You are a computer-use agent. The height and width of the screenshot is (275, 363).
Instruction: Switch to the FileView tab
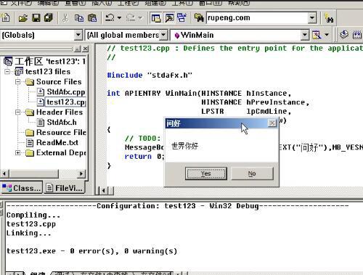65,188
